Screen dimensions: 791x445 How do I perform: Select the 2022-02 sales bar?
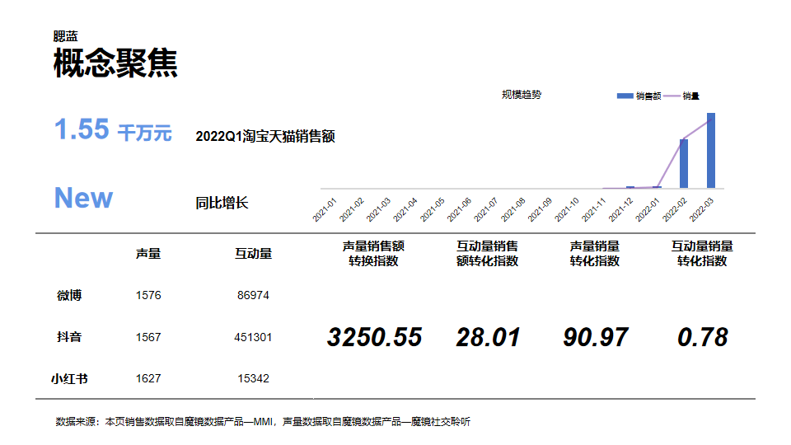pyautogui.click(x=684, y=163)
